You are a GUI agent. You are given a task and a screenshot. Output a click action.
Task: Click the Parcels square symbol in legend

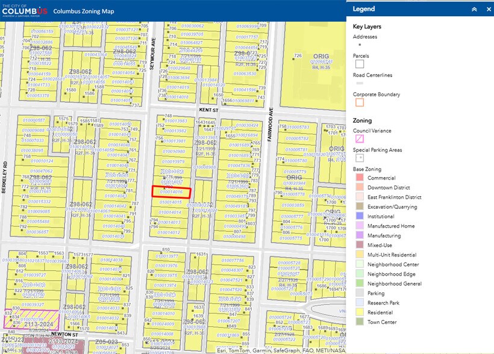360,64
